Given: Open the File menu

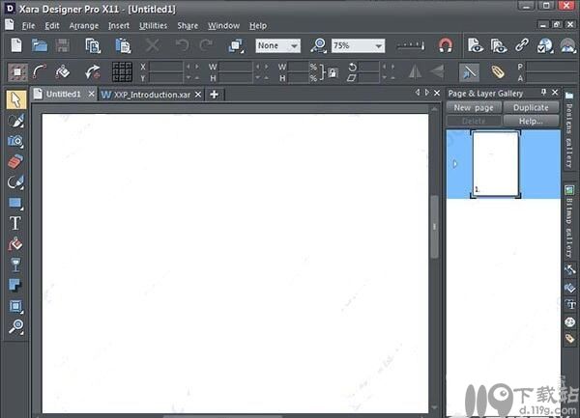Looking at the screenshot, I should tap(28, 25).
